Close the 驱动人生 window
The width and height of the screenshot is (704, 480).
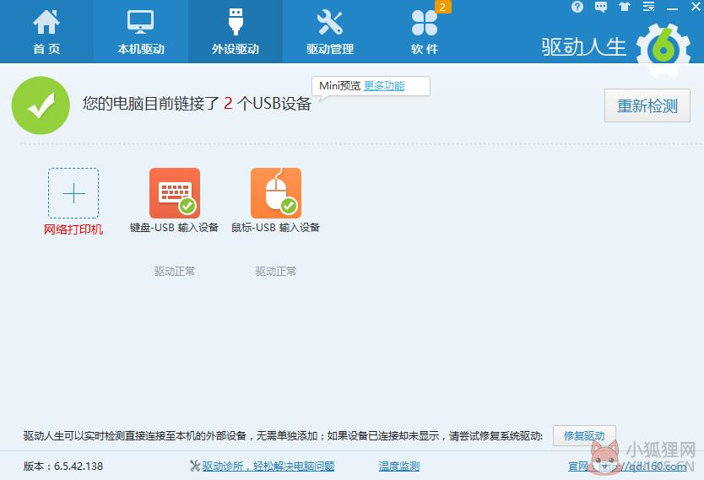click(696, 7)
